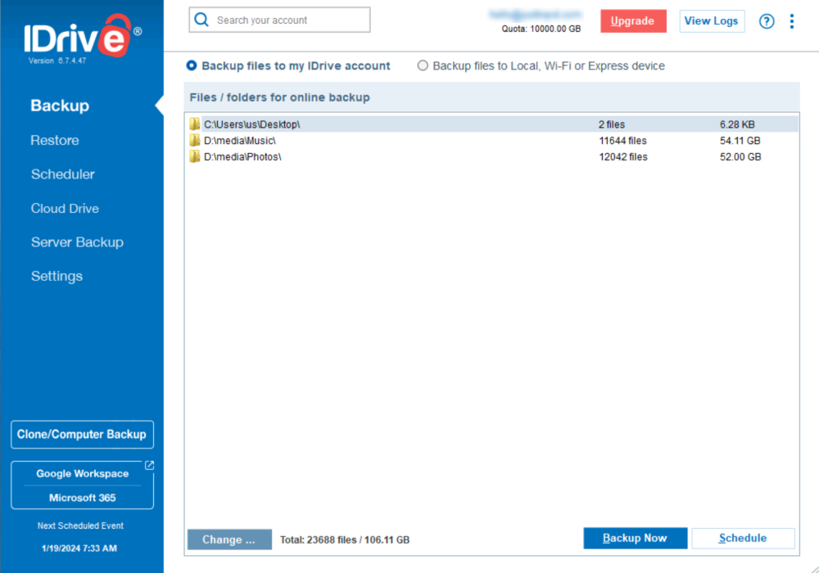Select Backup files to Local, Wi-Fi or Express device
The height and width of the screenshot is (573, 819).
click(x=423, y=65)
